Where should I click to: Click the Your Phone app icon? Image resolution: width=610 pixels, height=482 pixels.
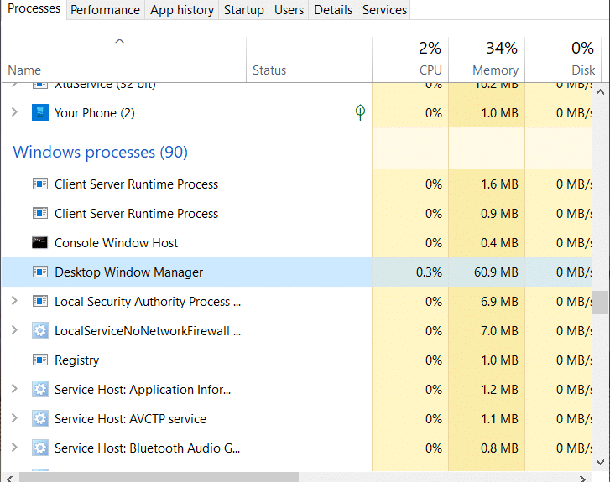coord(39,112)
